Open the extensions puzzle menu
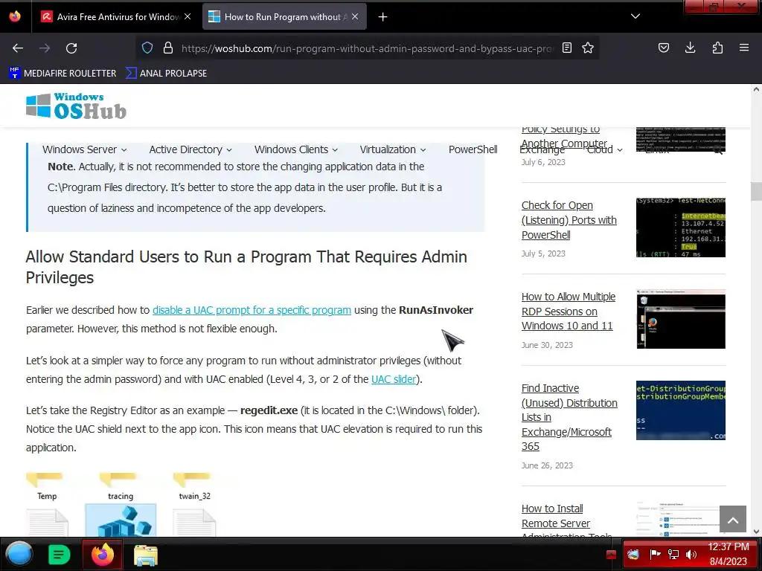This screenshot has width=762, height=571. point(717,48)
